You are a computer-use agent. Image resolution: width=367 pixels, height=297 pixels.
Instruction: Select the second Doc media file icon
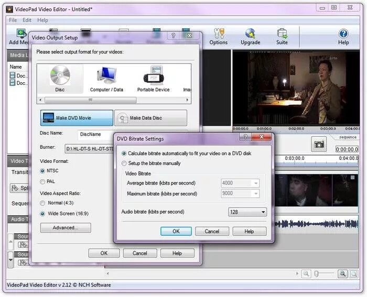click(13, 83)
